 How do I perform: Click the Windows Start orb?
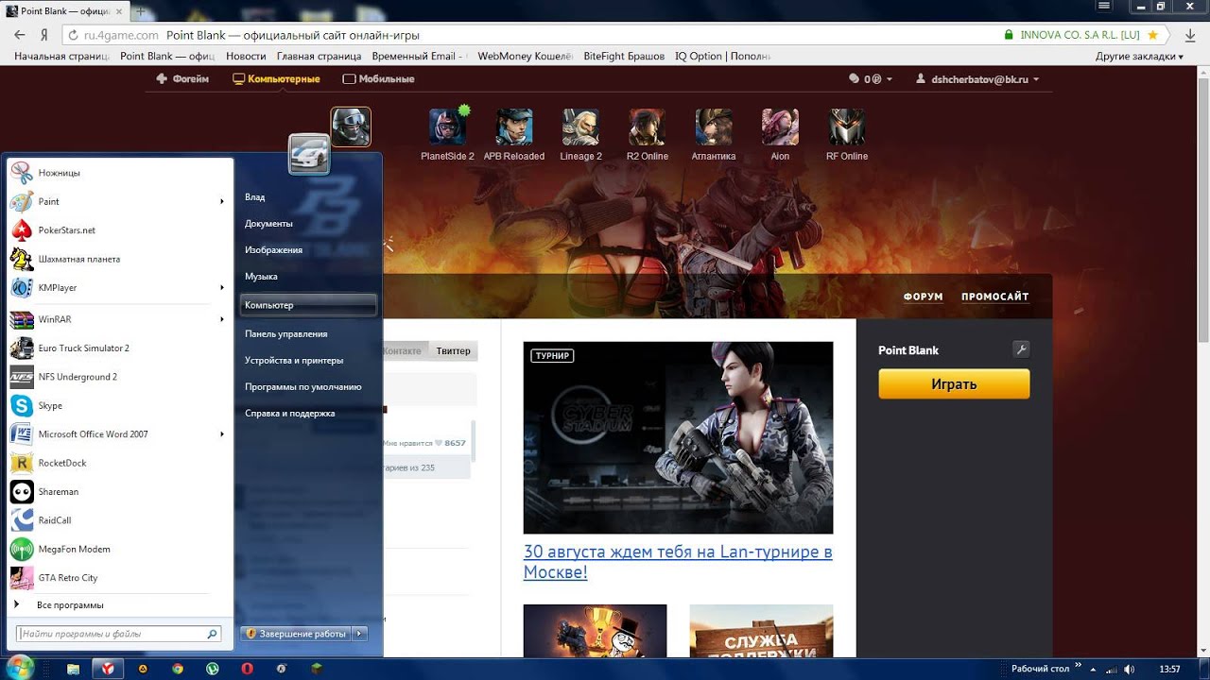[20, 668]
